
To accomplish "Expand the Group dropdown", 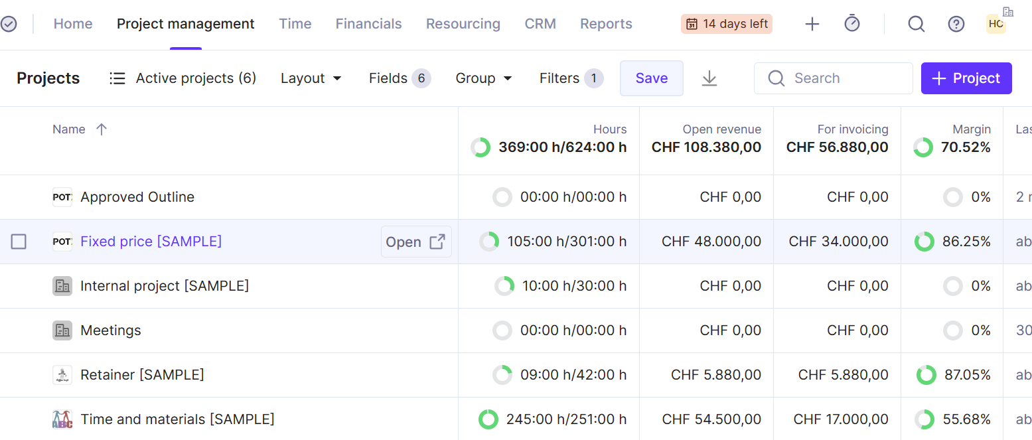I will [484, 78].
